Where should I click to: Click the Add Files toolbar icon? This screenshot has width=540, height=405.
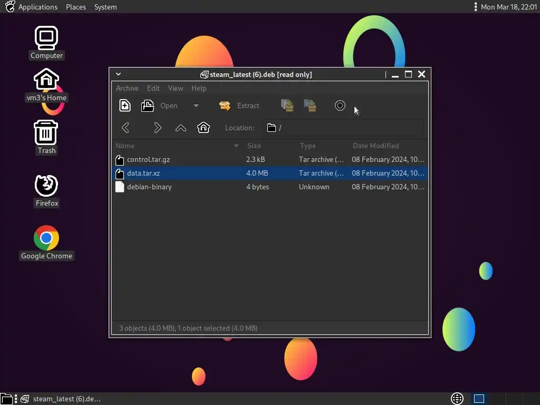pyautogui.click(x=287, y=105)
